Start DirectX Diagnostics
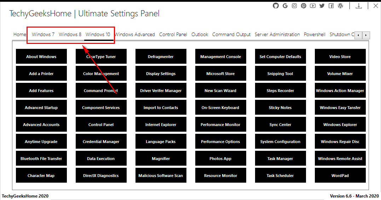381x200 pixels. (x=101, y=176)
